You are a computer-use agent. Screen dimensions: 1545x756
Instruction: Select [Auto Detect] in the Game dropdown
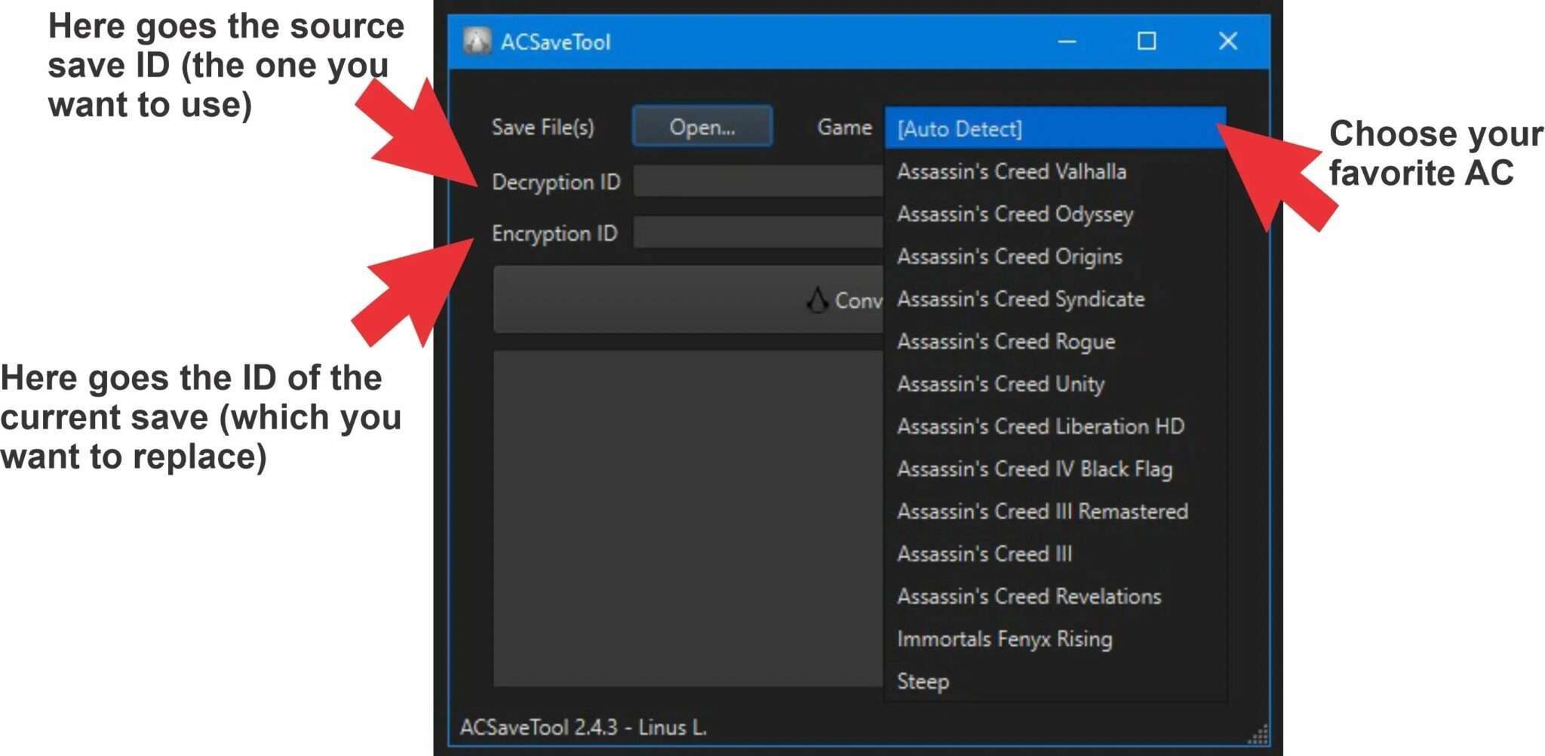[x=1055, y=128]
